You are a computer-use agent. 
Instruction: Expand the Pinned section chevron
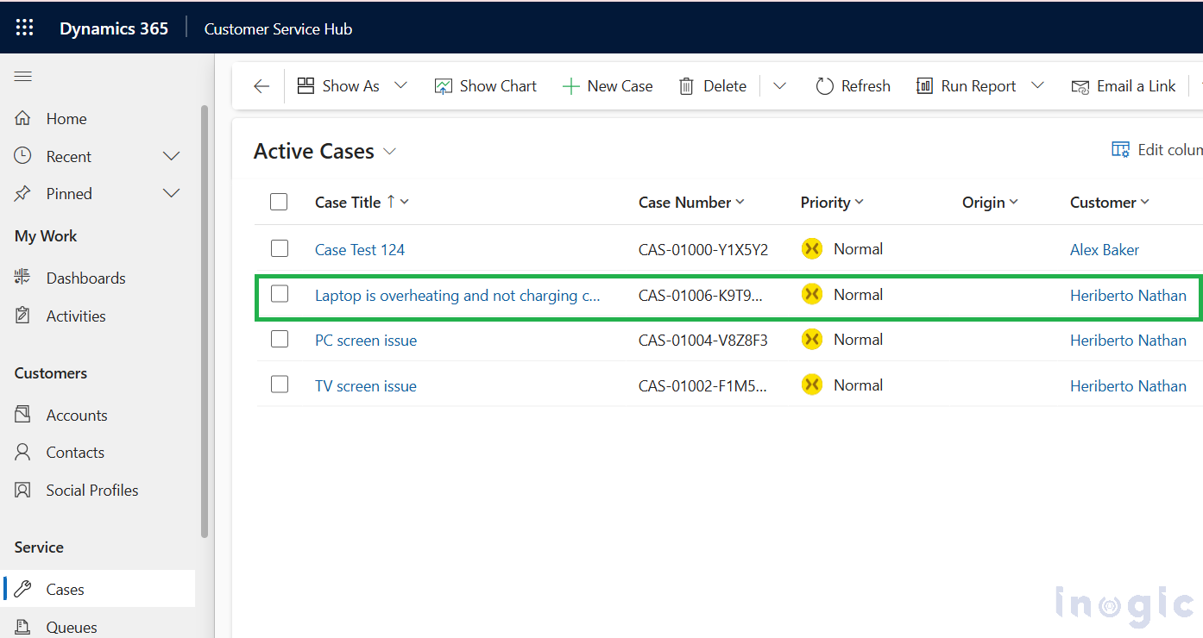(x=172, y=193)
